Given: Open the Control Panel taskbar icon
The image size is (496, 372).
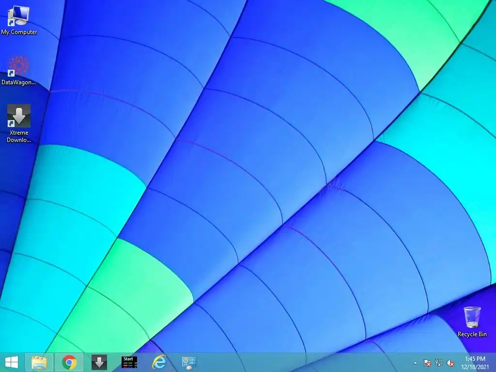Looking at the screenshot, I should point(189,362).
